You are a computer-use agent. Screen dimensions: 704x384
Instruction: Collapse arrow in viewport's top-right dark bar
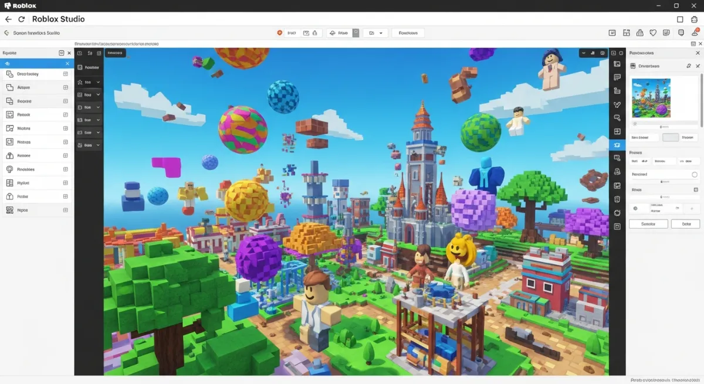[584, 53]
